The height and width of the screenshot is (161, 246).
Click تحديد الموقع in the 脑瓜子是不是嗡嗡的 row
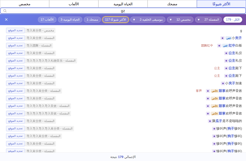(x=15, y=121)
